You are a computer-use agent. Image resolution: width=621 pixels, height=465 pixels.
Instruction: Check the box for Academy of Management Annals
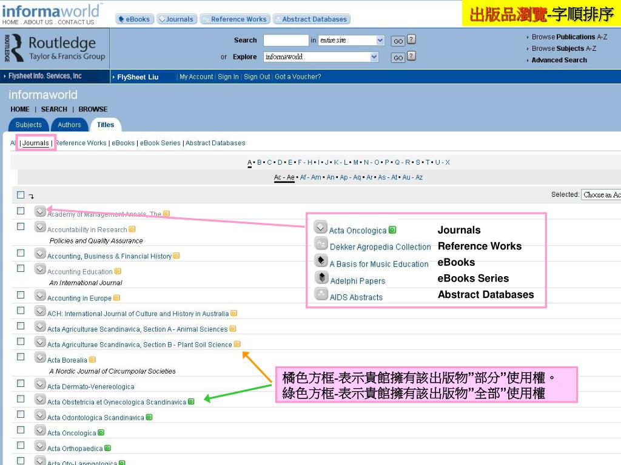(x=21, y=211)
